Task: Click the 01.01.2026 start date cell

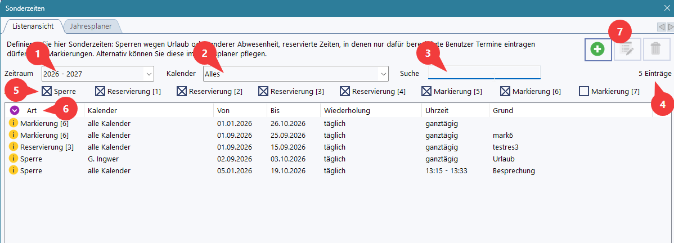Action: click(235, 123)
